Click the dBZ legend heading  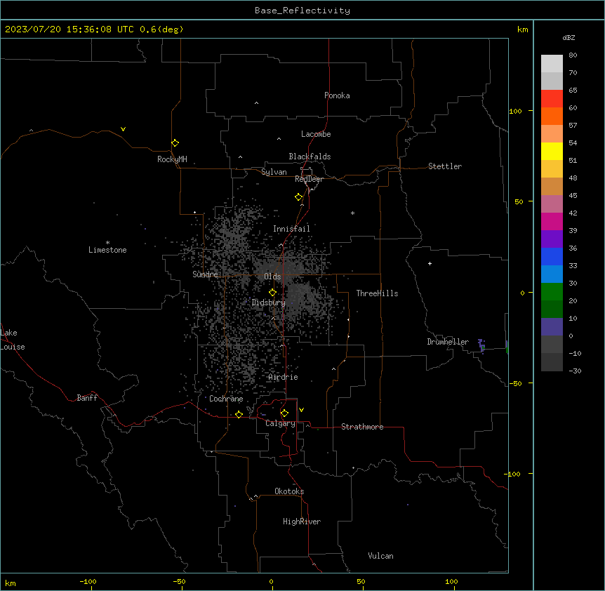tap(569, 37)
